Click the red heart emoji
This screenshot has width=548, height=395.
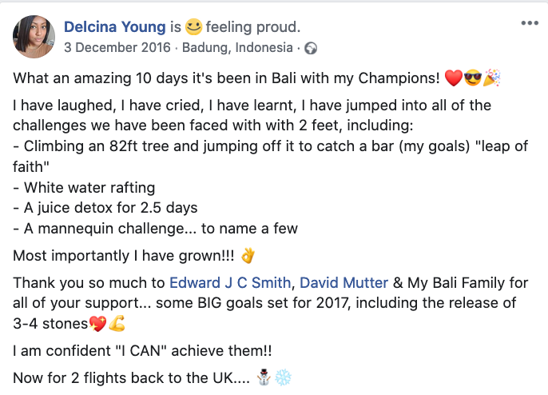click(454, 78)
